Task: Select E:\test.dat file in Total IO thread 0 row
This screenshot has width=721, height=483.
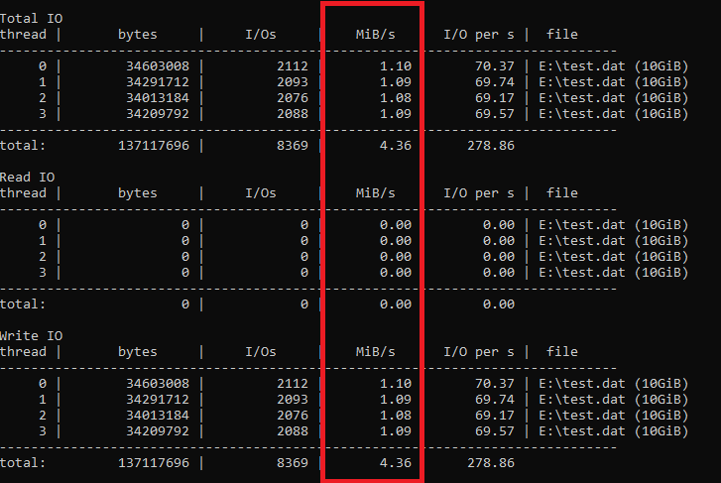Action: pyautogui.click(x=614, y=66)
